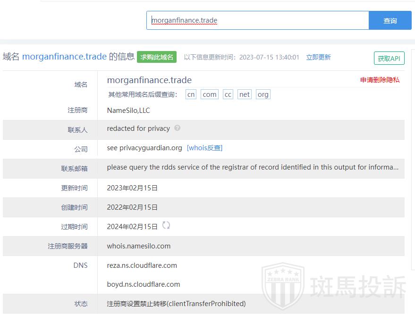Click the blue 查询 search button
This screenshot has height=316, width=415.
(x=390, y=20)
